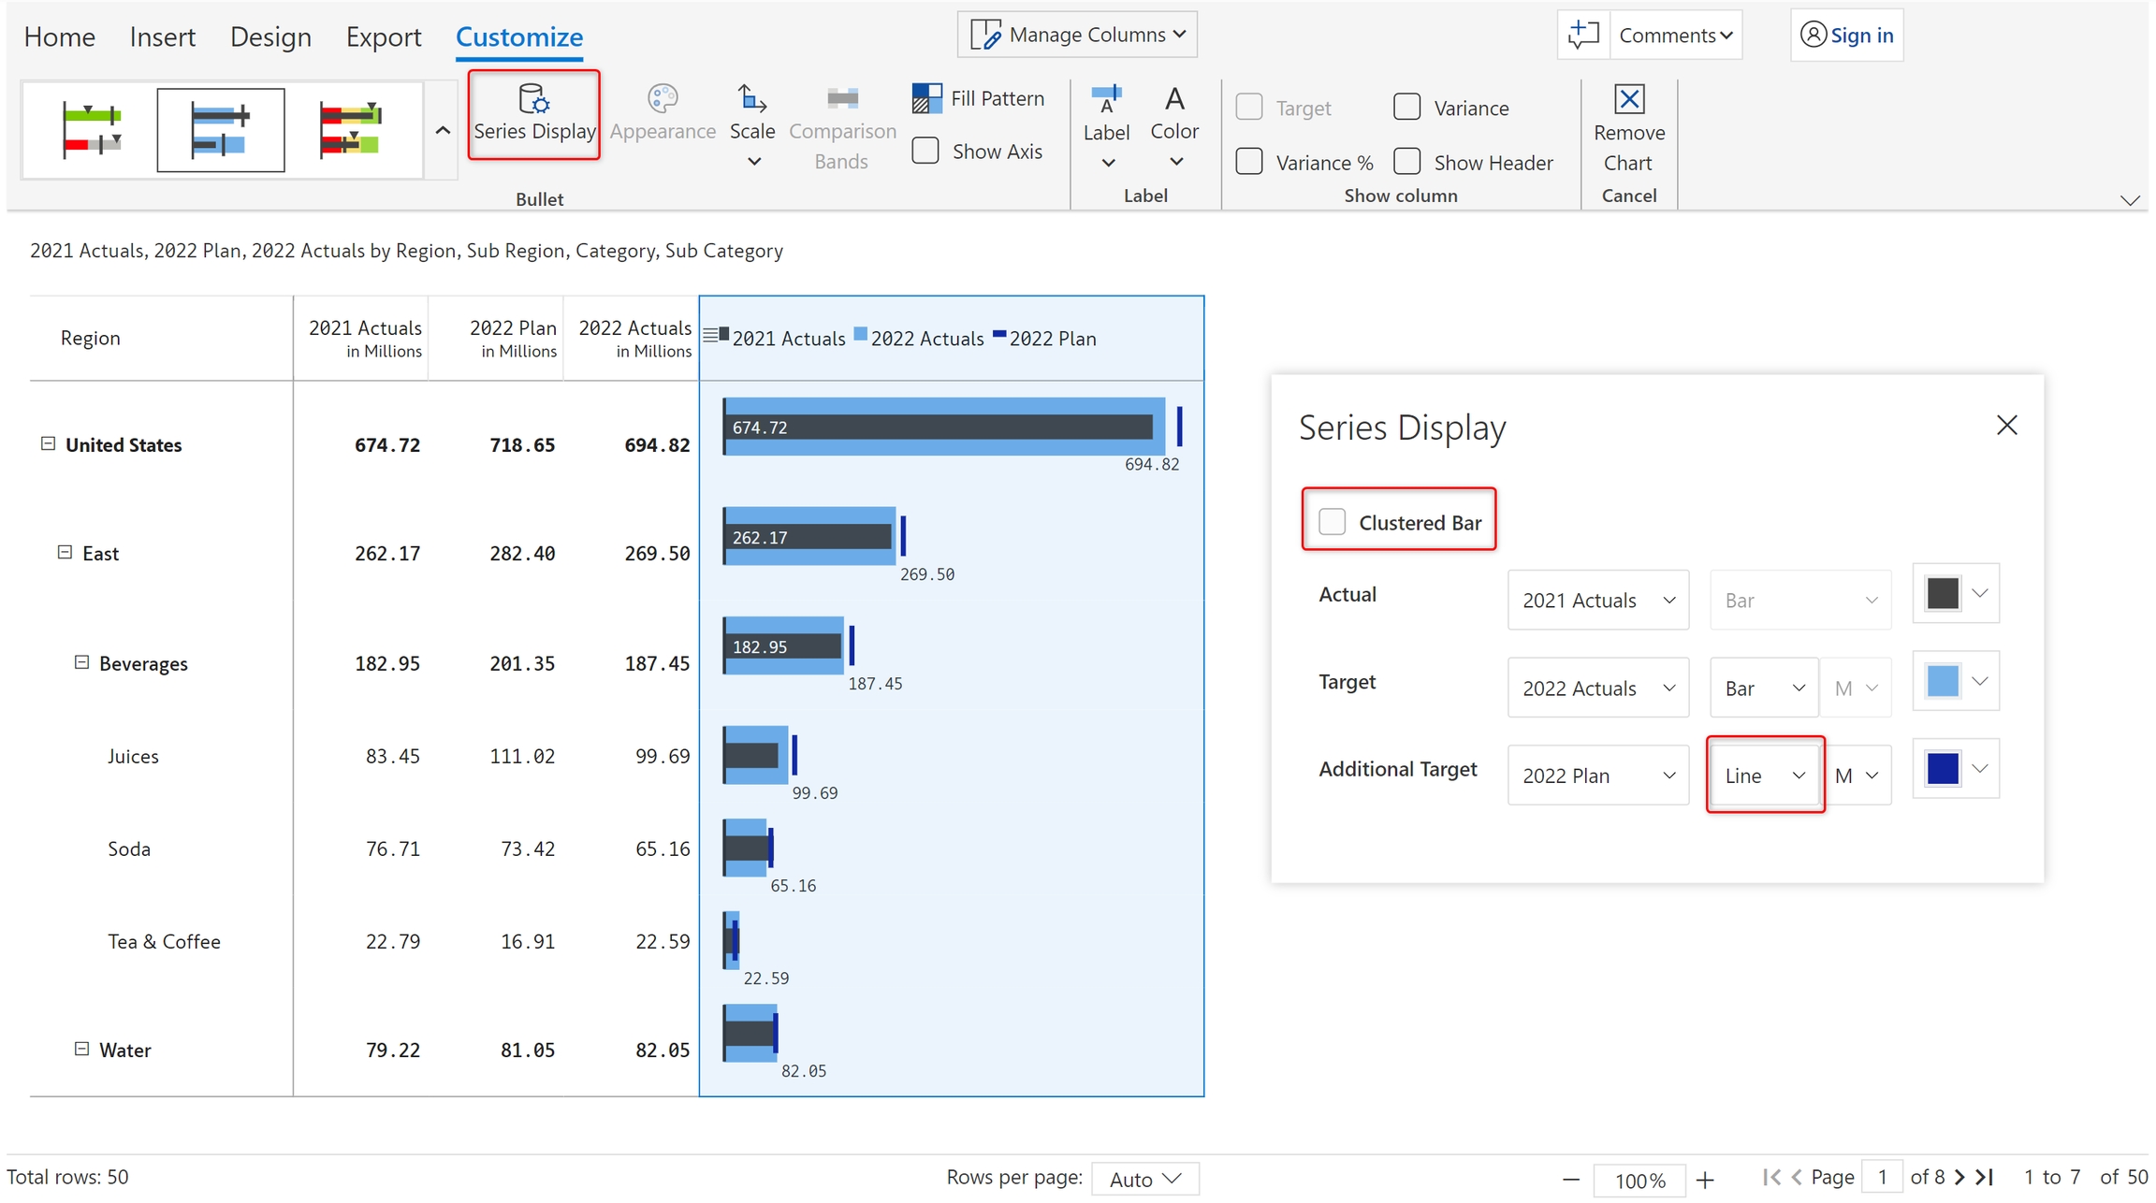Click the dark blue Additional Target color swatch
Screen dimensions: 2156x1203
coord(1943,769)
